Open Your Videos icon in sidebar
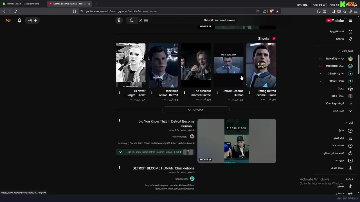360x202 pixels. [x=350, y=160]
